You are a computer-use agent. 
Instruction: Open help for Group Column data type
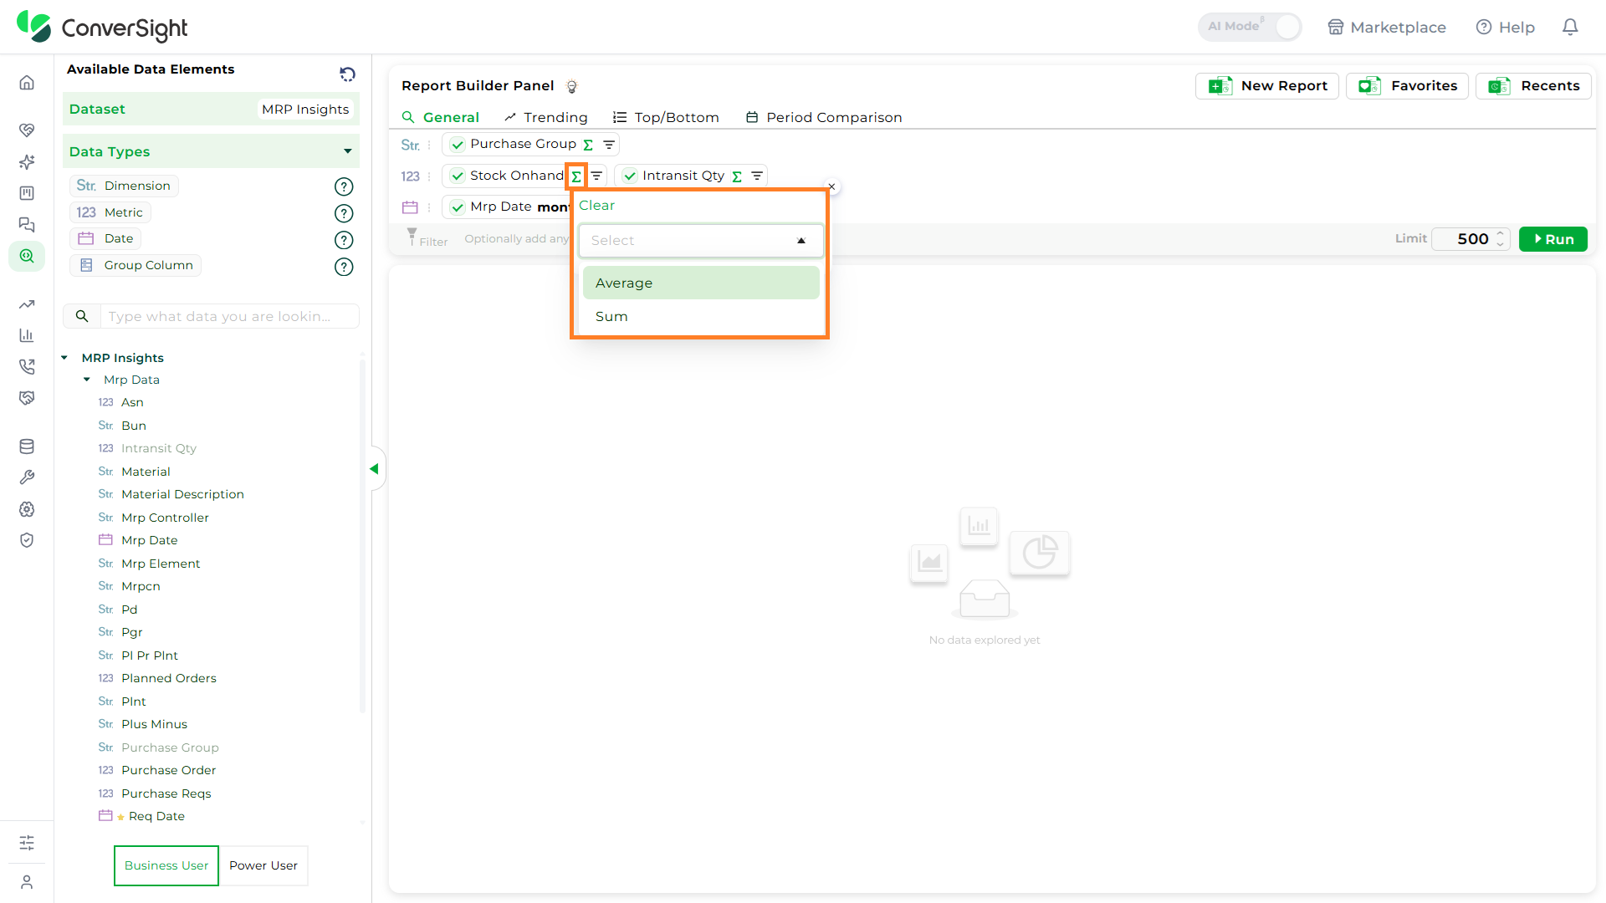[344, 267]
